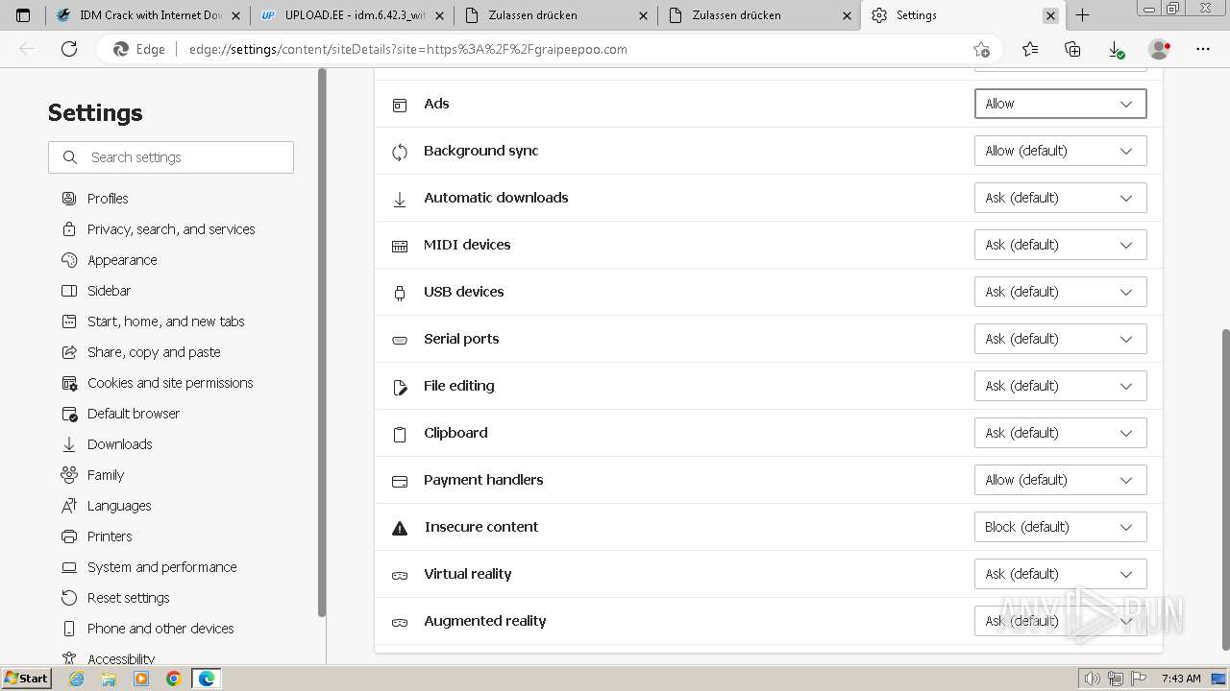Open Settings and more menu
The height and width of the screenshot is (691, 1230).
[x=1203, y=49]
